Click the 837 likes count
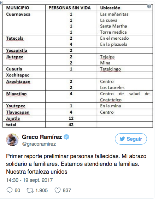 pos(67,190)
